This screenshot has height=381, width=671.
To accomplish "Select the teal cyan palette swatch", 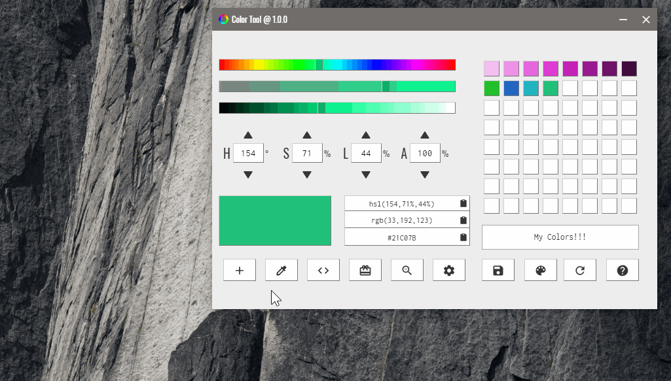I will tap(531, 88).
